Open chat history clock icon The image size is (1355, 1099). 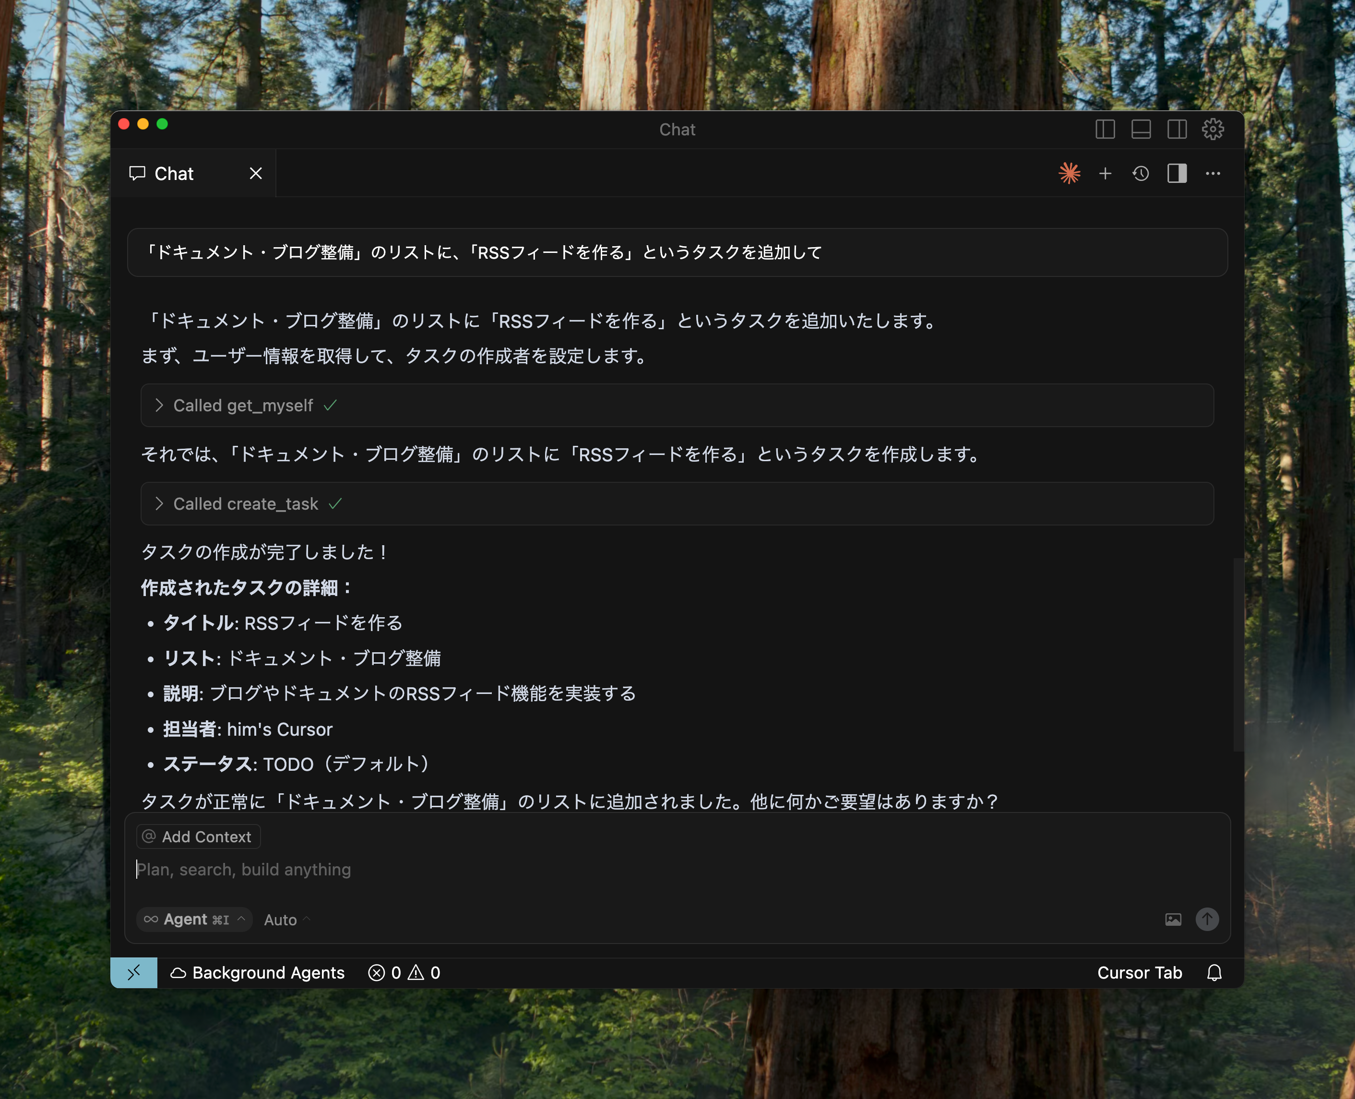[x=1141, y=173]
